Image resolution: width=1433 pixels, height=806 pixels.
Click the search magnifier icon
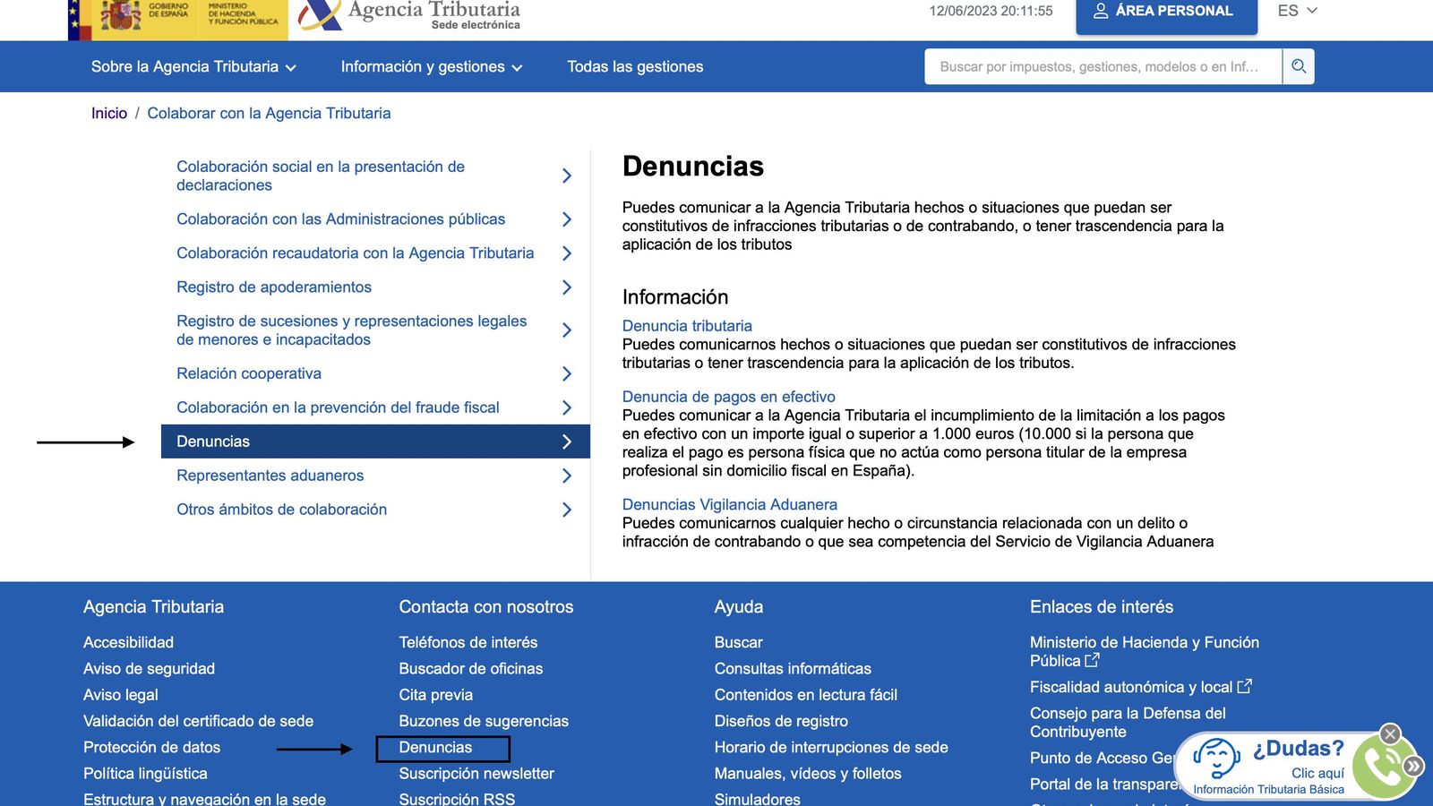point(1298,66)
